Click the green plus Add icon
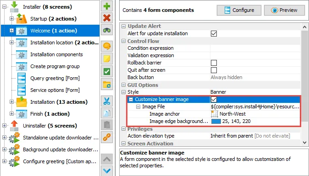Image resolution: width=309 pixels, height=176 pixels. 107,6
